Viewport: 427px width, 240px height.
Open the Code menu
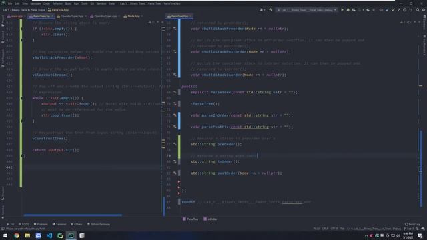click(47, 3)
